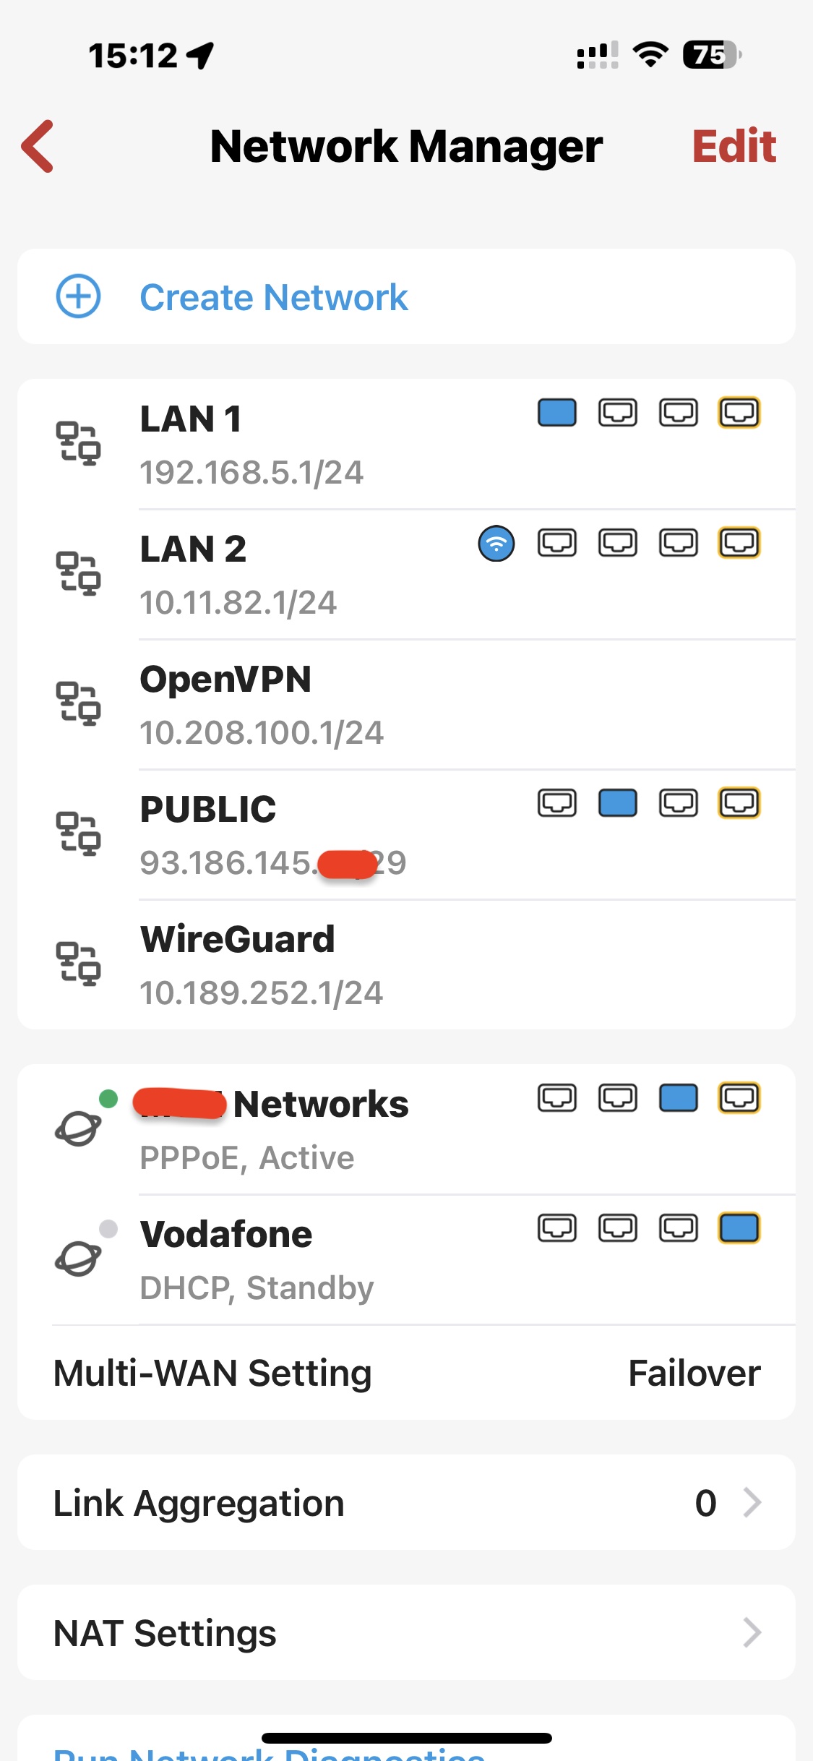Toggle the blue fourth port on Vodafone
The height and width of the screenshot is (1761, 813).
click(739, 1228)
